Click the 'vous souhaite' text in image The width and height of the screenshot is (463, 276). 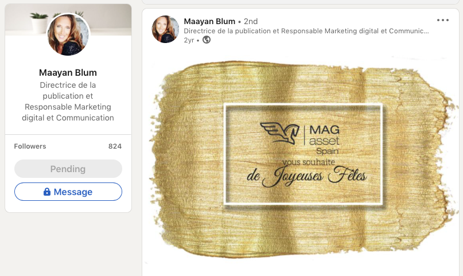[309, 162]
